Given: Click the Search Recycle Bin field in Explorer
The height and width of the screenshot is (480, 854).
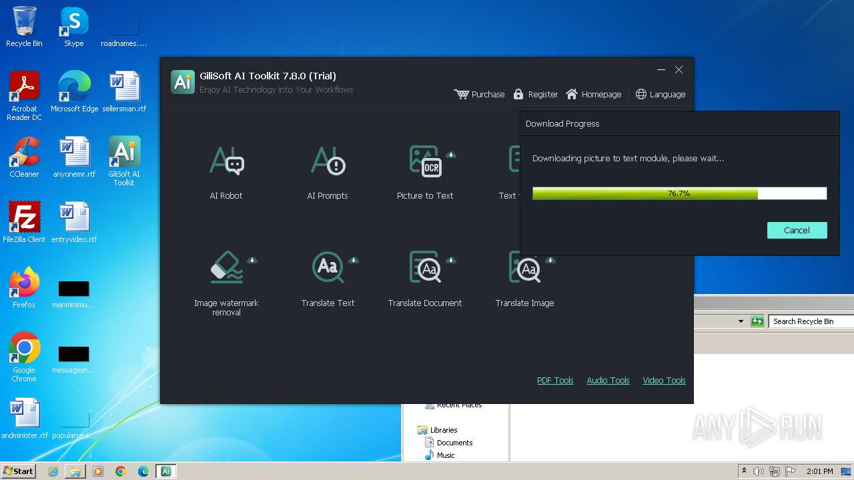Looking at the screenshot, I should coord(811,321).
